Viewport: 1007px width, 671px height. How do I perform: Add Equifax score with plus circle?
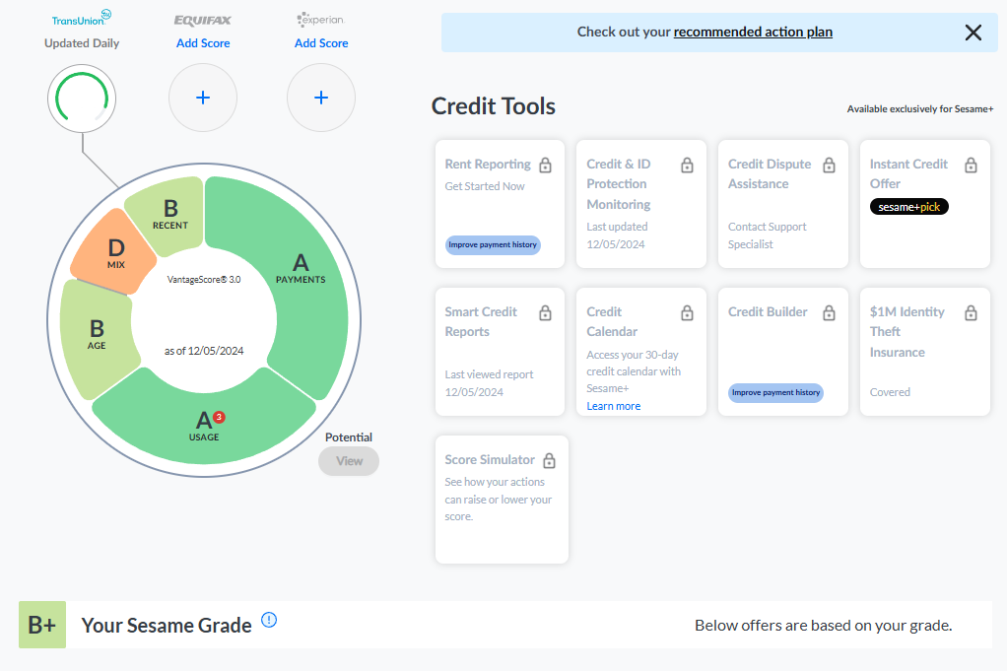coord(203,98)
